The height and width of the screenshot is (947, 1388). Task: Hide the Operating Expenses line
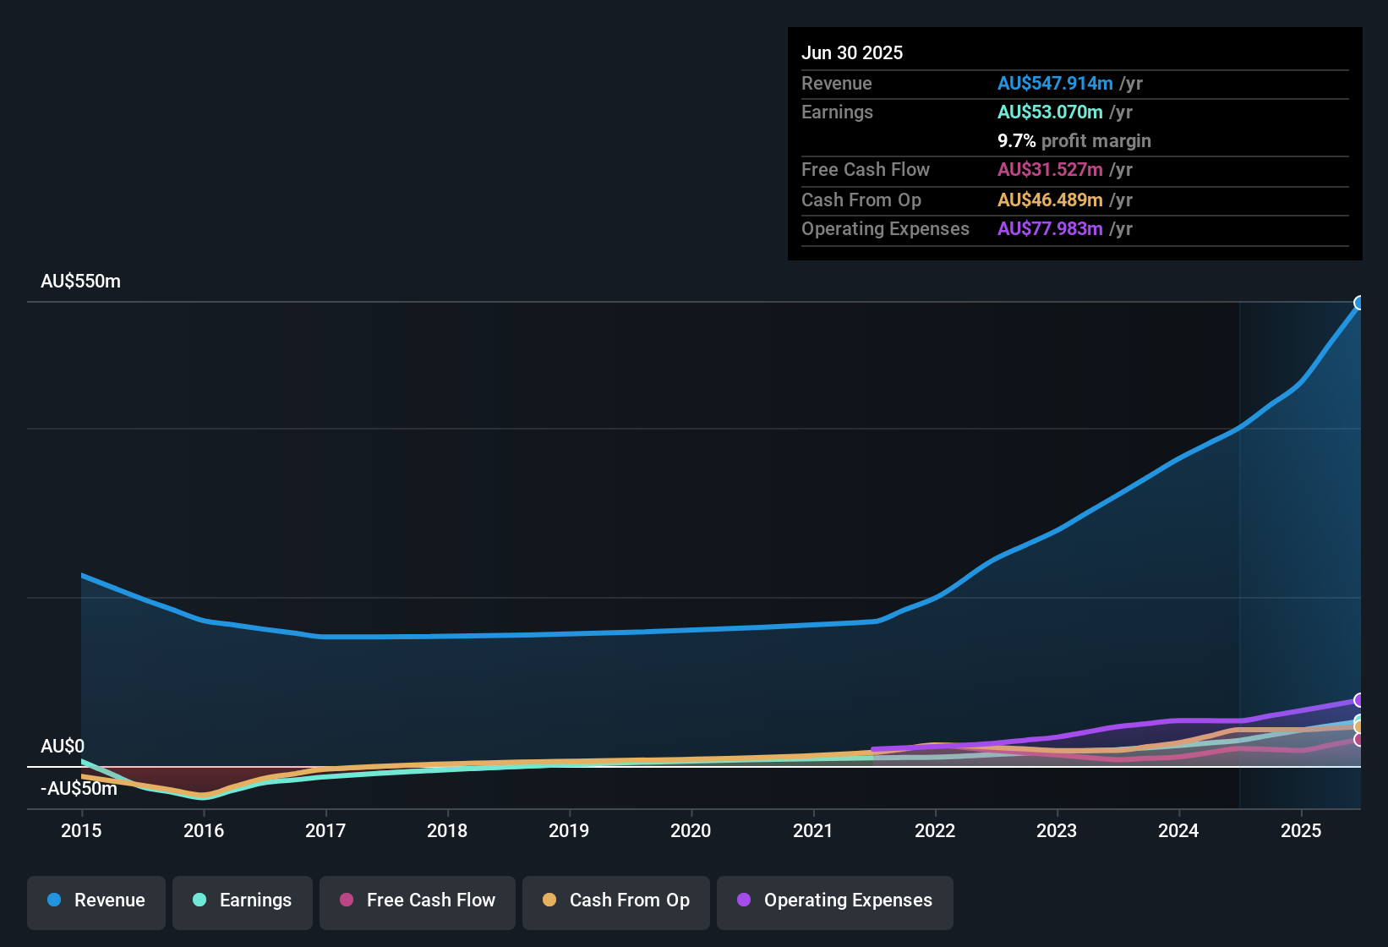pyautogui.click(x=834, y=901)
